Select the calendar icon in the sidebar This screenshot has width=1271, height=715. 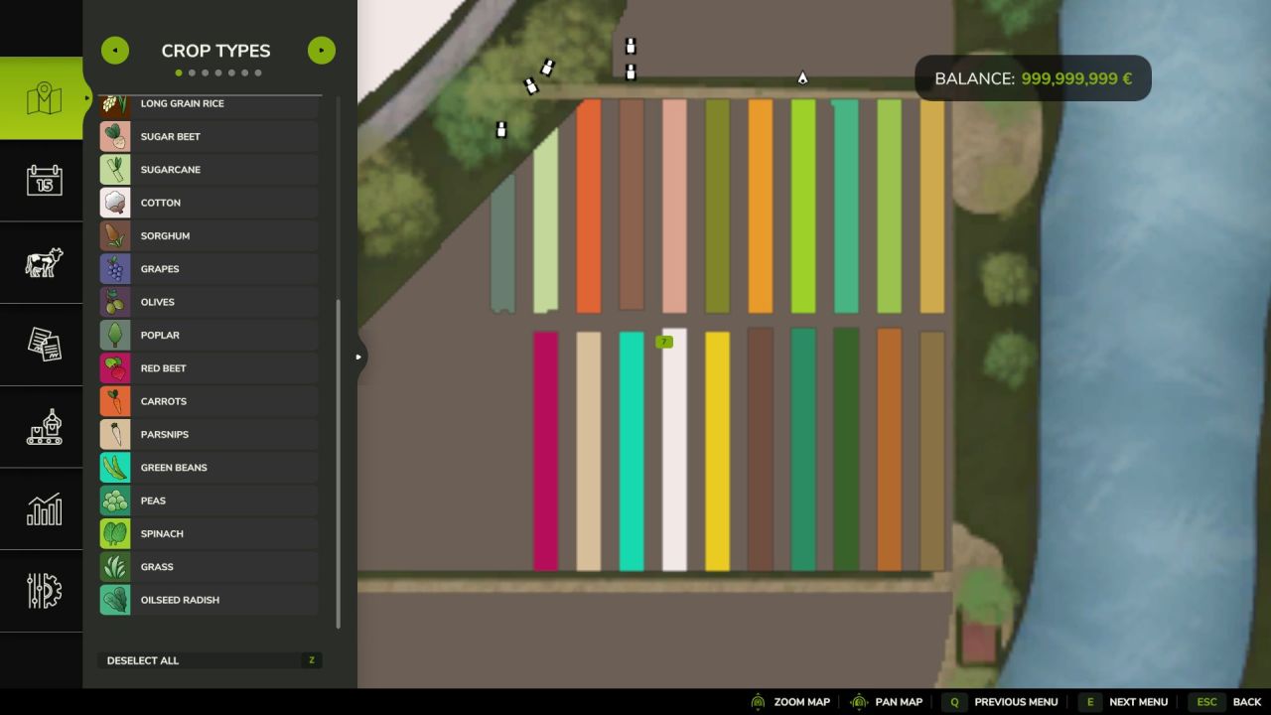click(x=42, y=181)
